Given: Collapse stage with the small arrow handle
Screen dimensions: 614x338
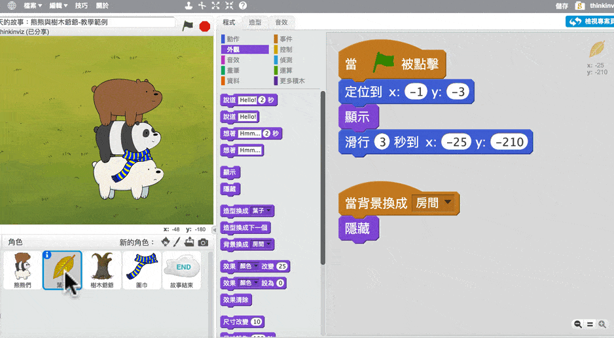Looking at the screenshot, I should click(214, 229).
